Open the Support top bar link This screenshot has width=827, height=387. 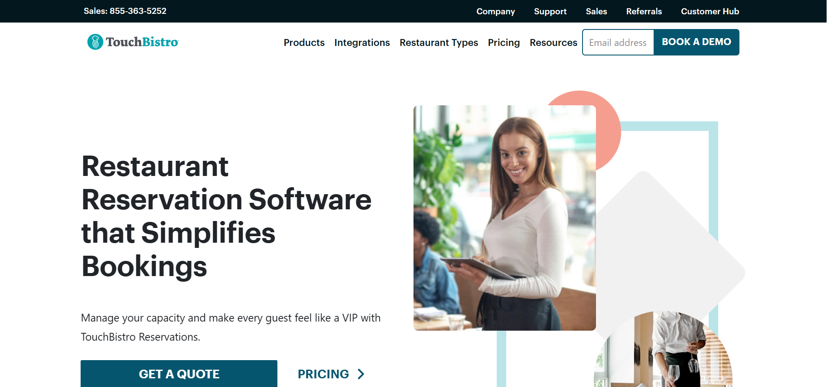click(x=550, y=11)
